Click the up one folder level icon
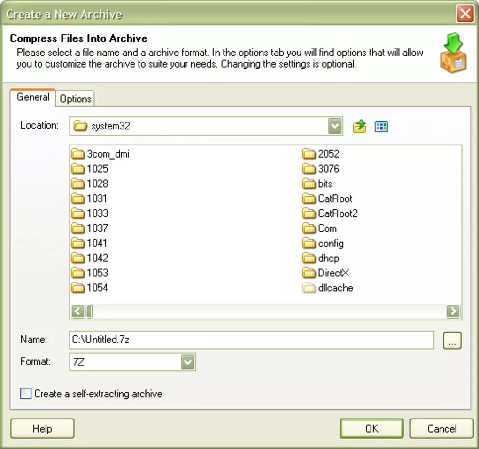 tap(359, 127)
